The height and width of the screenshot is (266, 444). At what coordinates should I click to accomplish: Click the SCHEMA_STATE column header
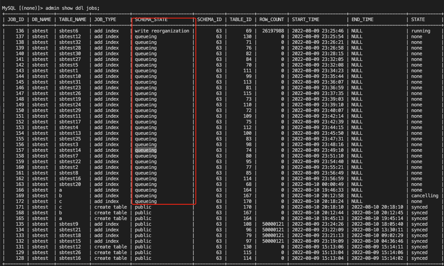coord(151,19)
